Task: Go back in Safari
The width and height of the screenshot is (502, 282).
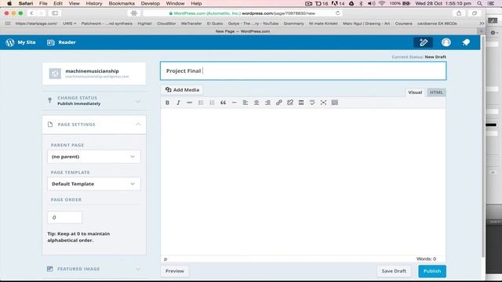Action: point(31,13)
